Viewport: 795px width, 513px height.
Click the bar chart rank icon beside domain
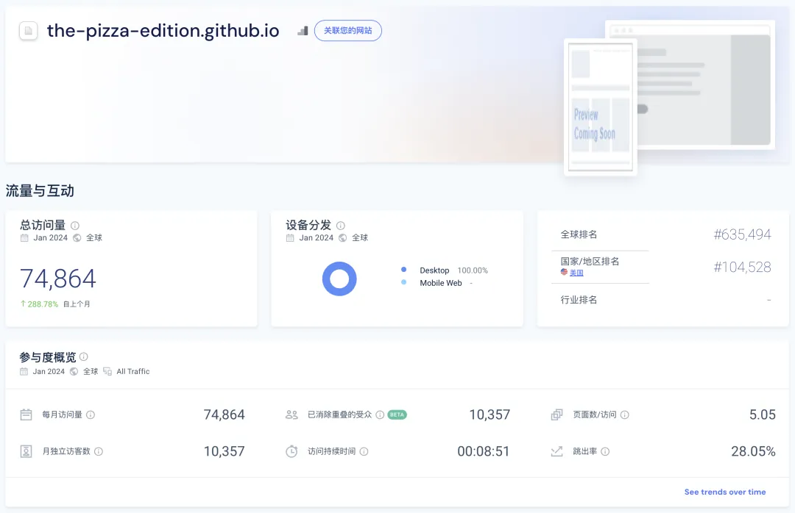[303, 31]
